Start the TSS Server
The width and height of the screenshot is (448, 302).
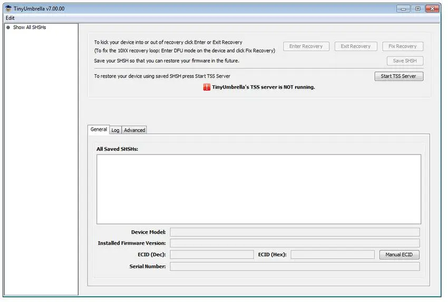click(398, 76)
